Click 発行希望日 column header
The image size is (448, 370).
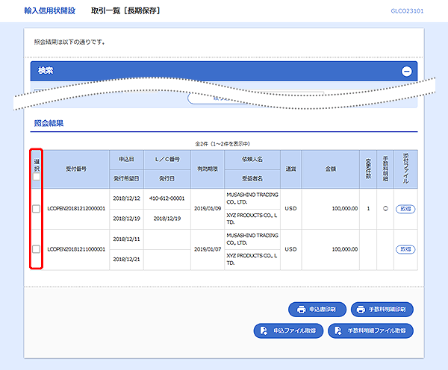click(x=126, y=179)
